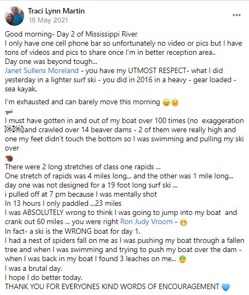249x295 pixels.
Task: Click Traci Lynn Martin's profile picture
Action: (14, 16)
